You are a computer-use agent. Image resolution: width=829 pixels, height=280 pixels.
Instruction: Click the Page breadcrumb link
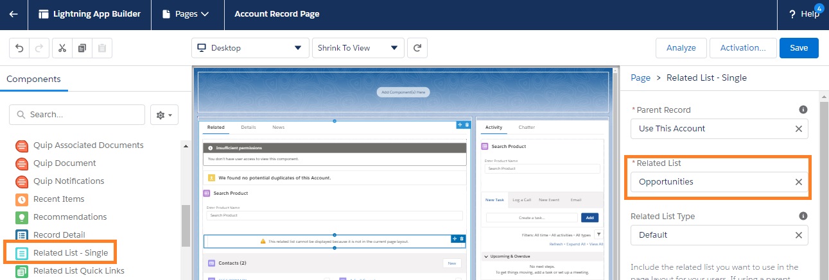(x=641, y=78)
